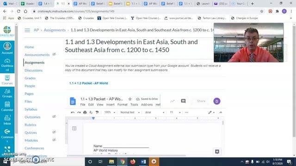Go to Discussions in course navigation

pos(33,70)
